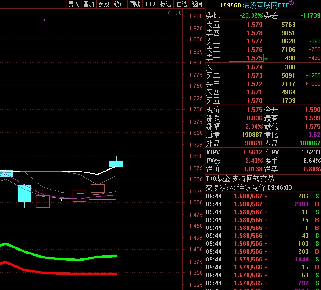Click the 买四 price 1.571
The image size is (321, 290).
tap(255, 92)
